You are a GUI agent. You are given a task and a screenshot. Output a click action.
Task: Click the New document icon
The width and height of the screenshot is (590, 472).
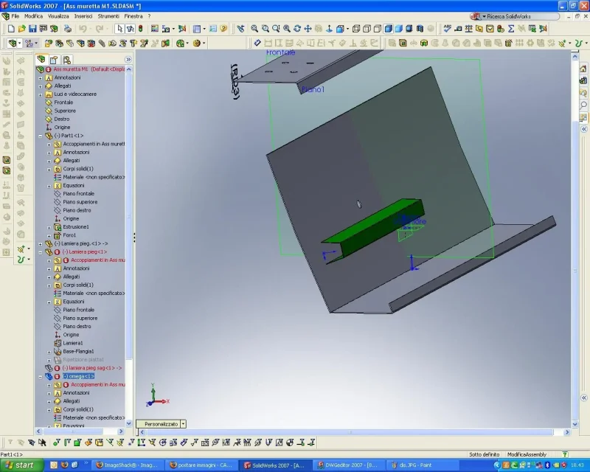coord(11,29)
